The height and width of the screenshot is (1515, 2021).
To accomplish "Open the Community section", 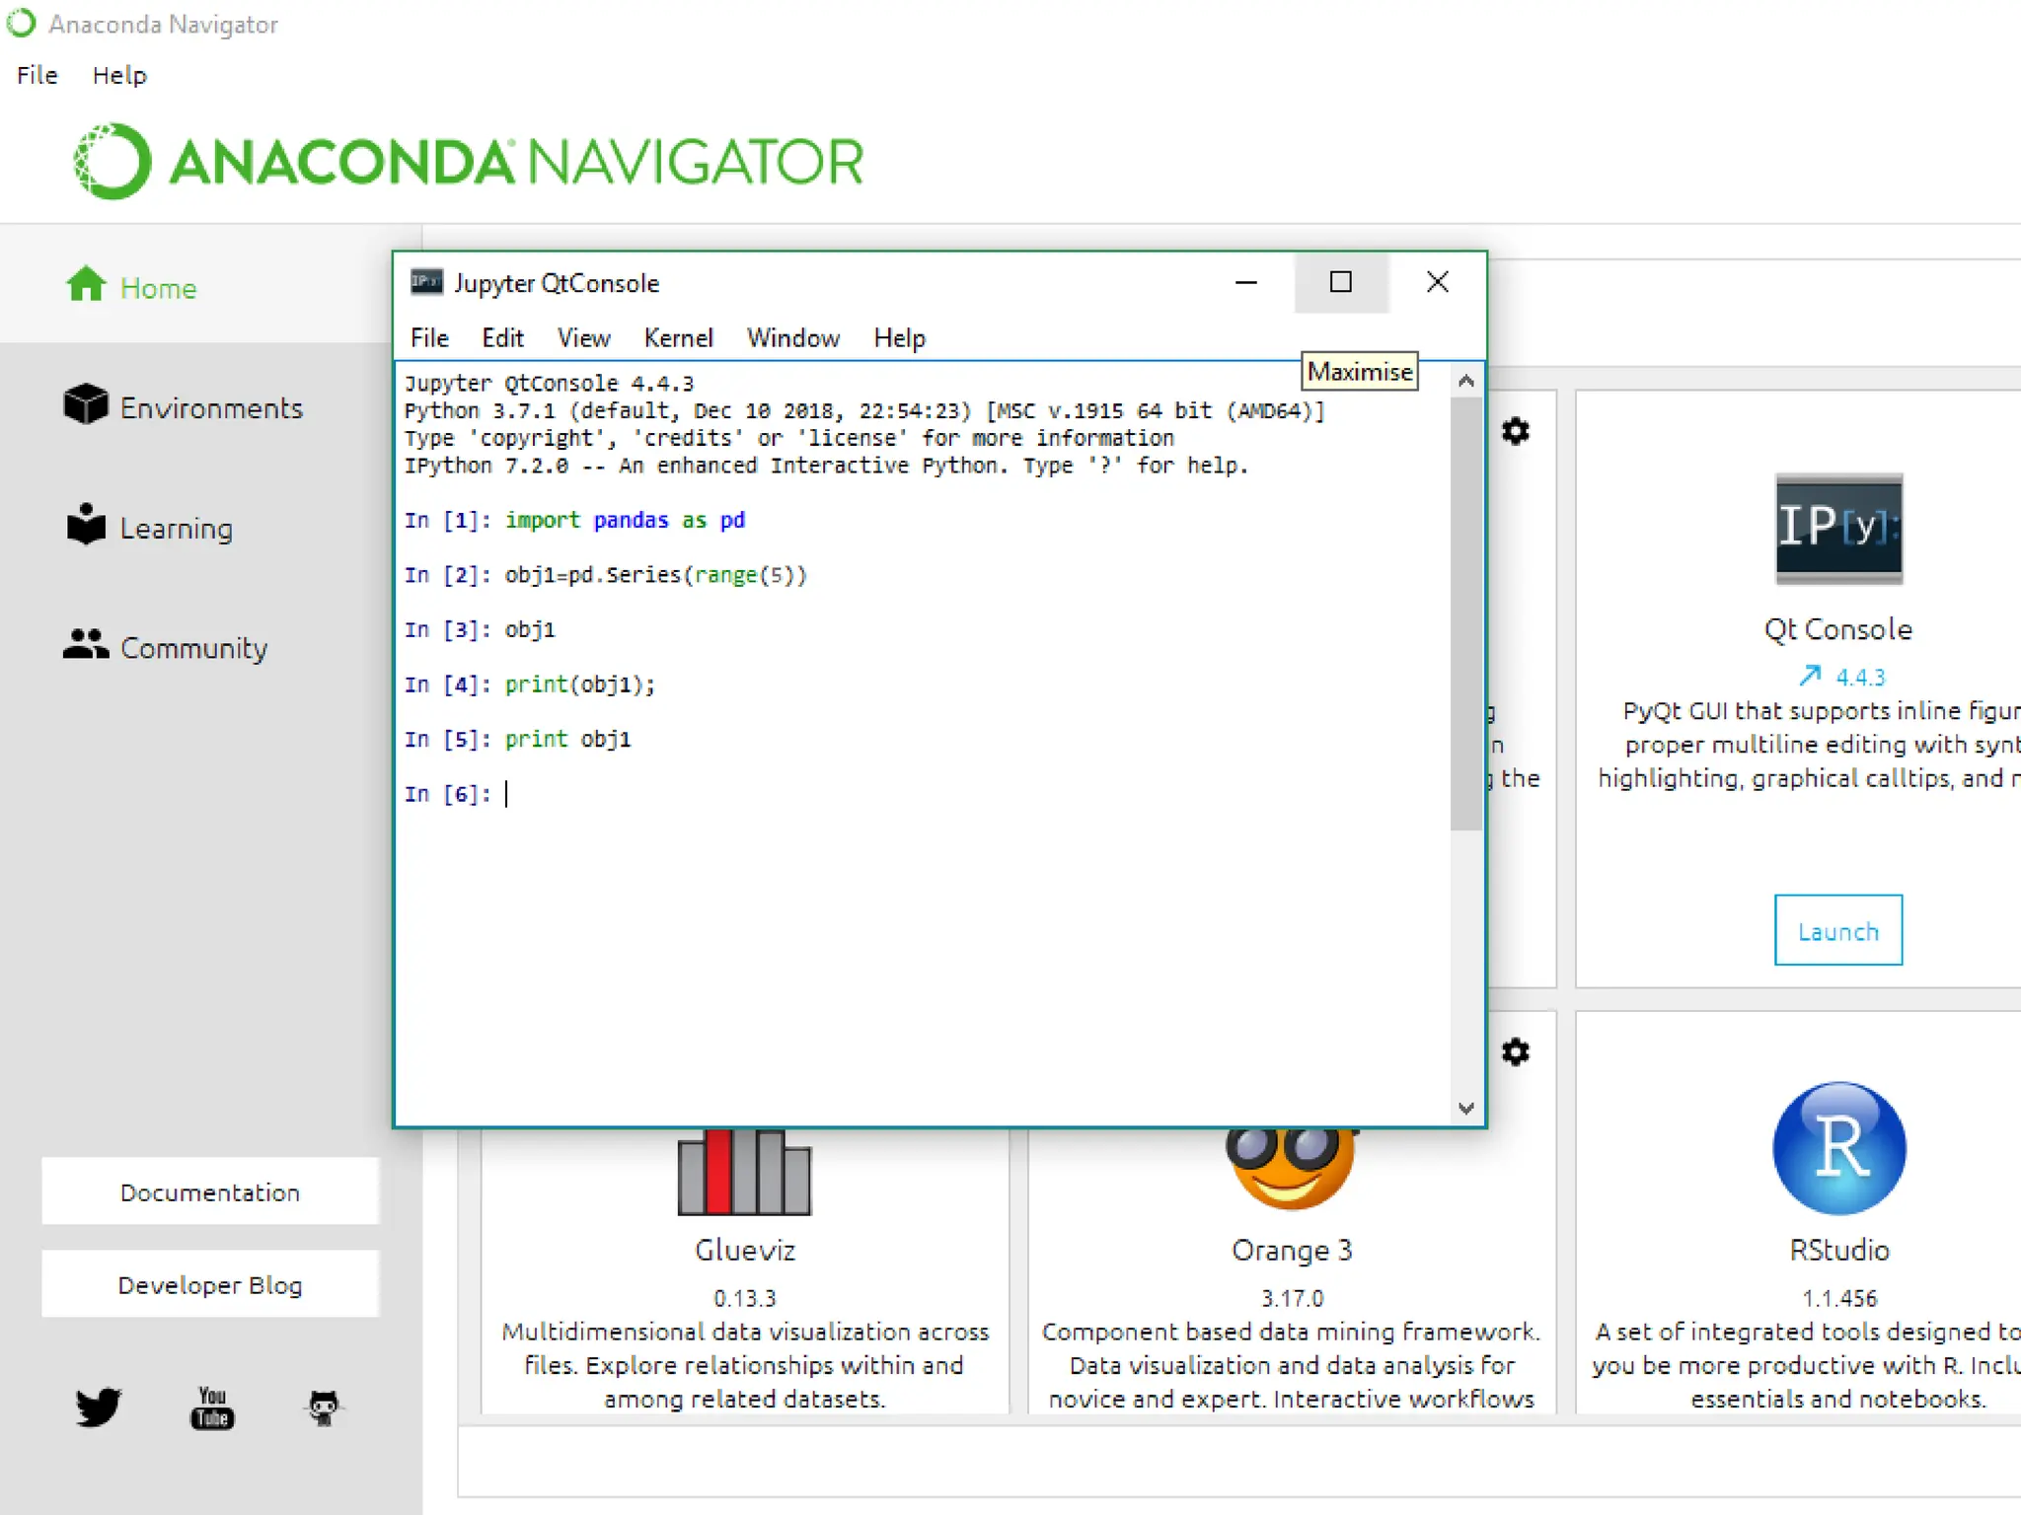I will (x=166, y=647).
